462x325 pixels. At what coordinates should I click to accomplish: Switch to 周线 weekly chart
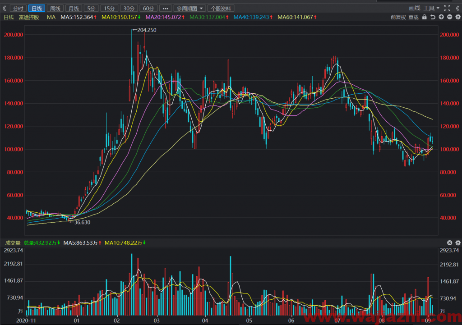click(x=55, y=8)
